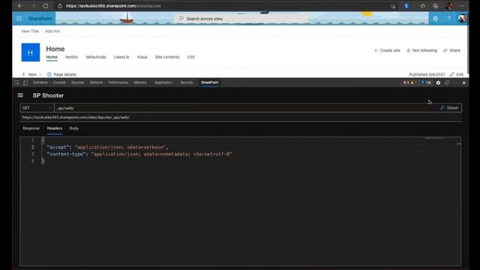The height and width of the screenshot is (270, 480).
Task: Reload the page with refresh icon
Action: [x=45, y=6]
